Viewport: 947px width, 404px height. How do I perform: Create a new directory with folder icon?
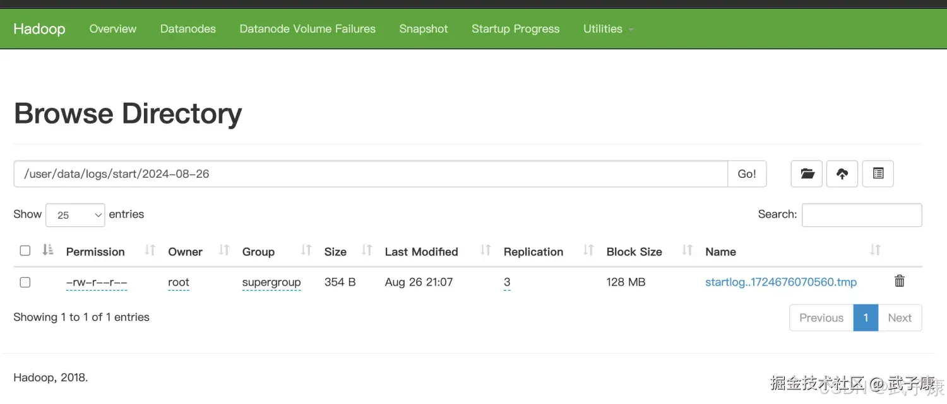807,174
